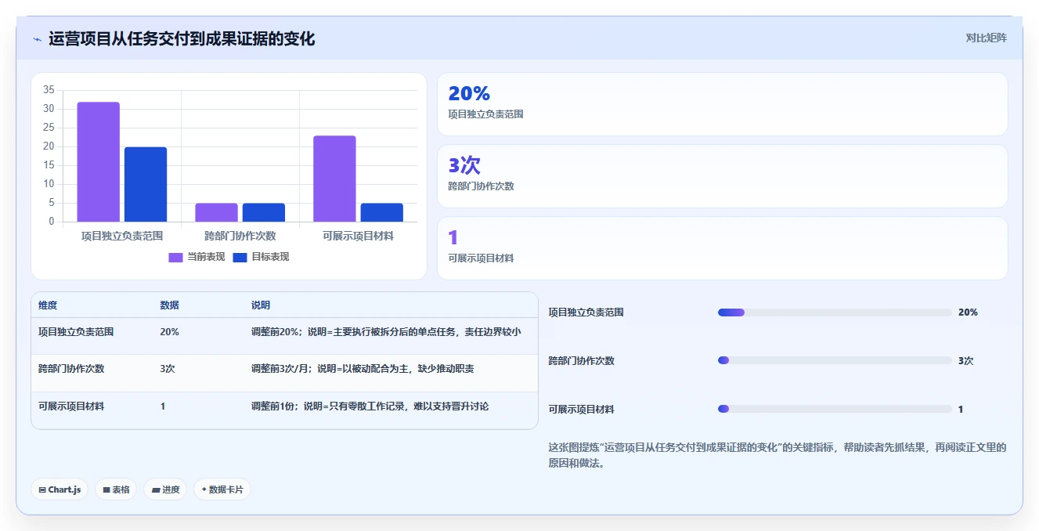Click the summary paragraph starting 这张图提炼
Screen dimensions: 1039x531
(x=777, y=455)
